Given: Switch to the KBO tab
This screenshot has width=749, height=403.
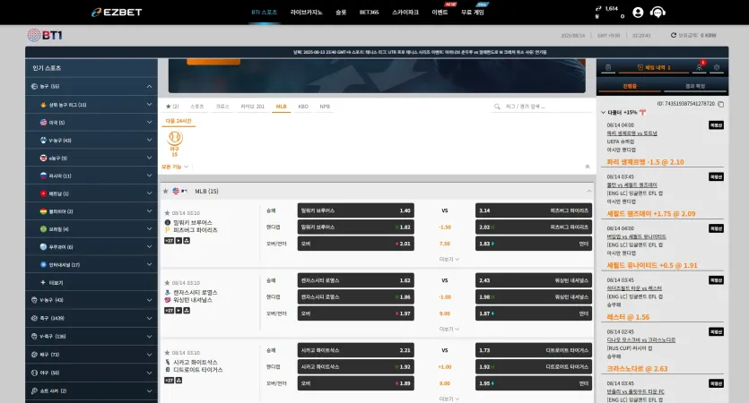Looking at the screenshot, I should pos(303,107).
